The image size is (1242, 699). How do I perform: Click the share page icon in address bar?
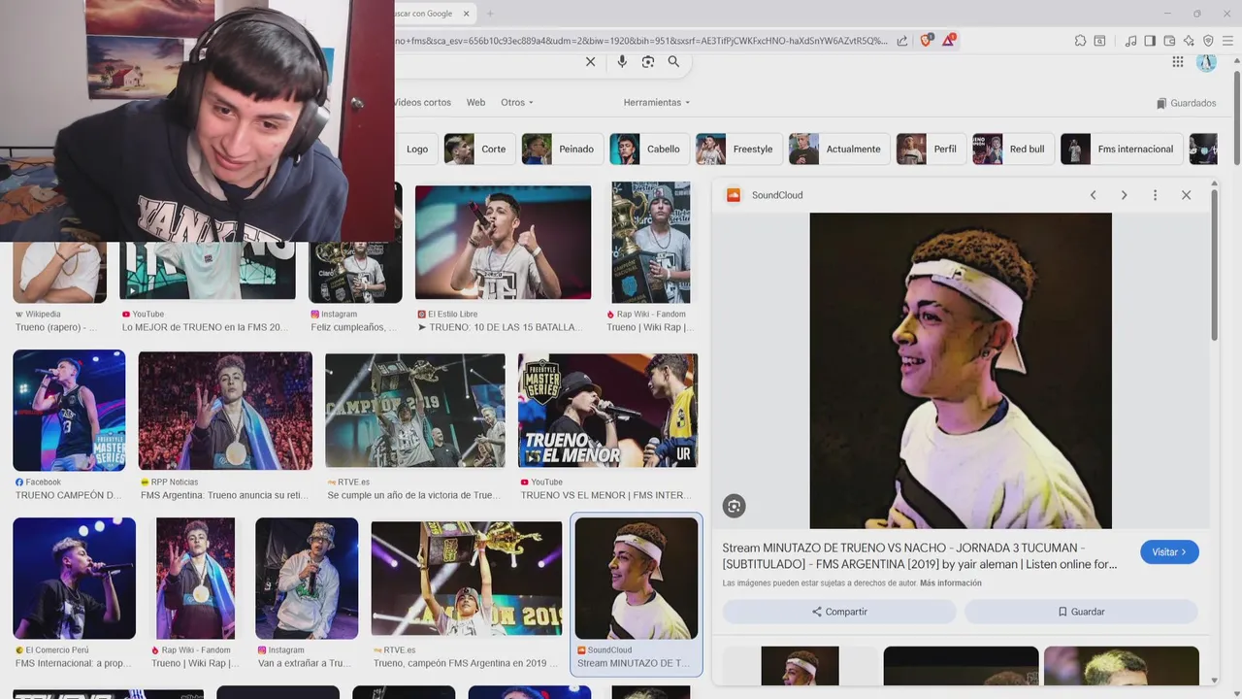coord(902,41)
